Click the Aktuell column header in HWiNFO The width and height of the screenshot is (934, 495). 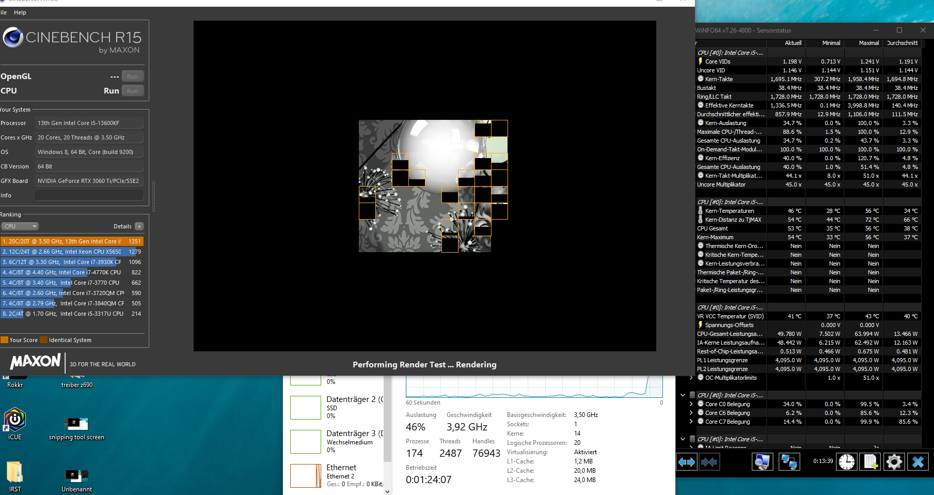point(786,43)
